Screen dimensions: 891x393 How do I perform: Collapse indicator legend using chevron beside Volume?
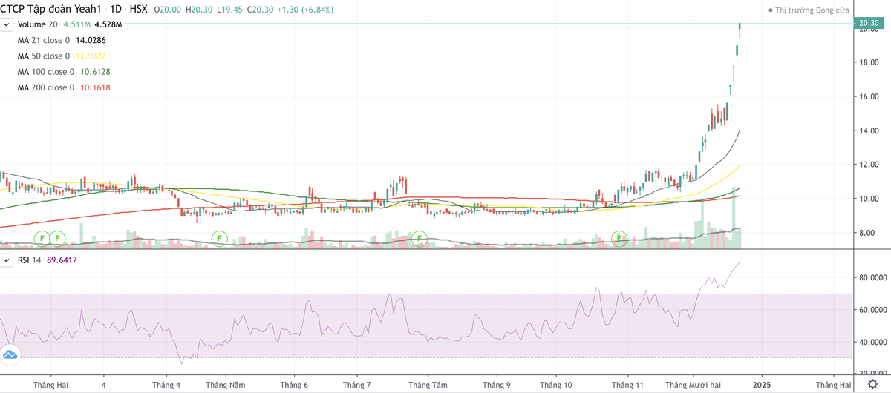7,24
